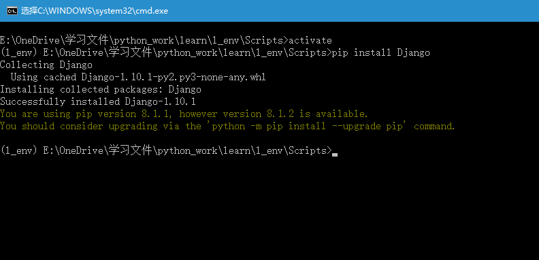The width and height of the screenshot is (539, 260).
Task: Click the word however in yellow warning
Action: [x=198, y=114]
